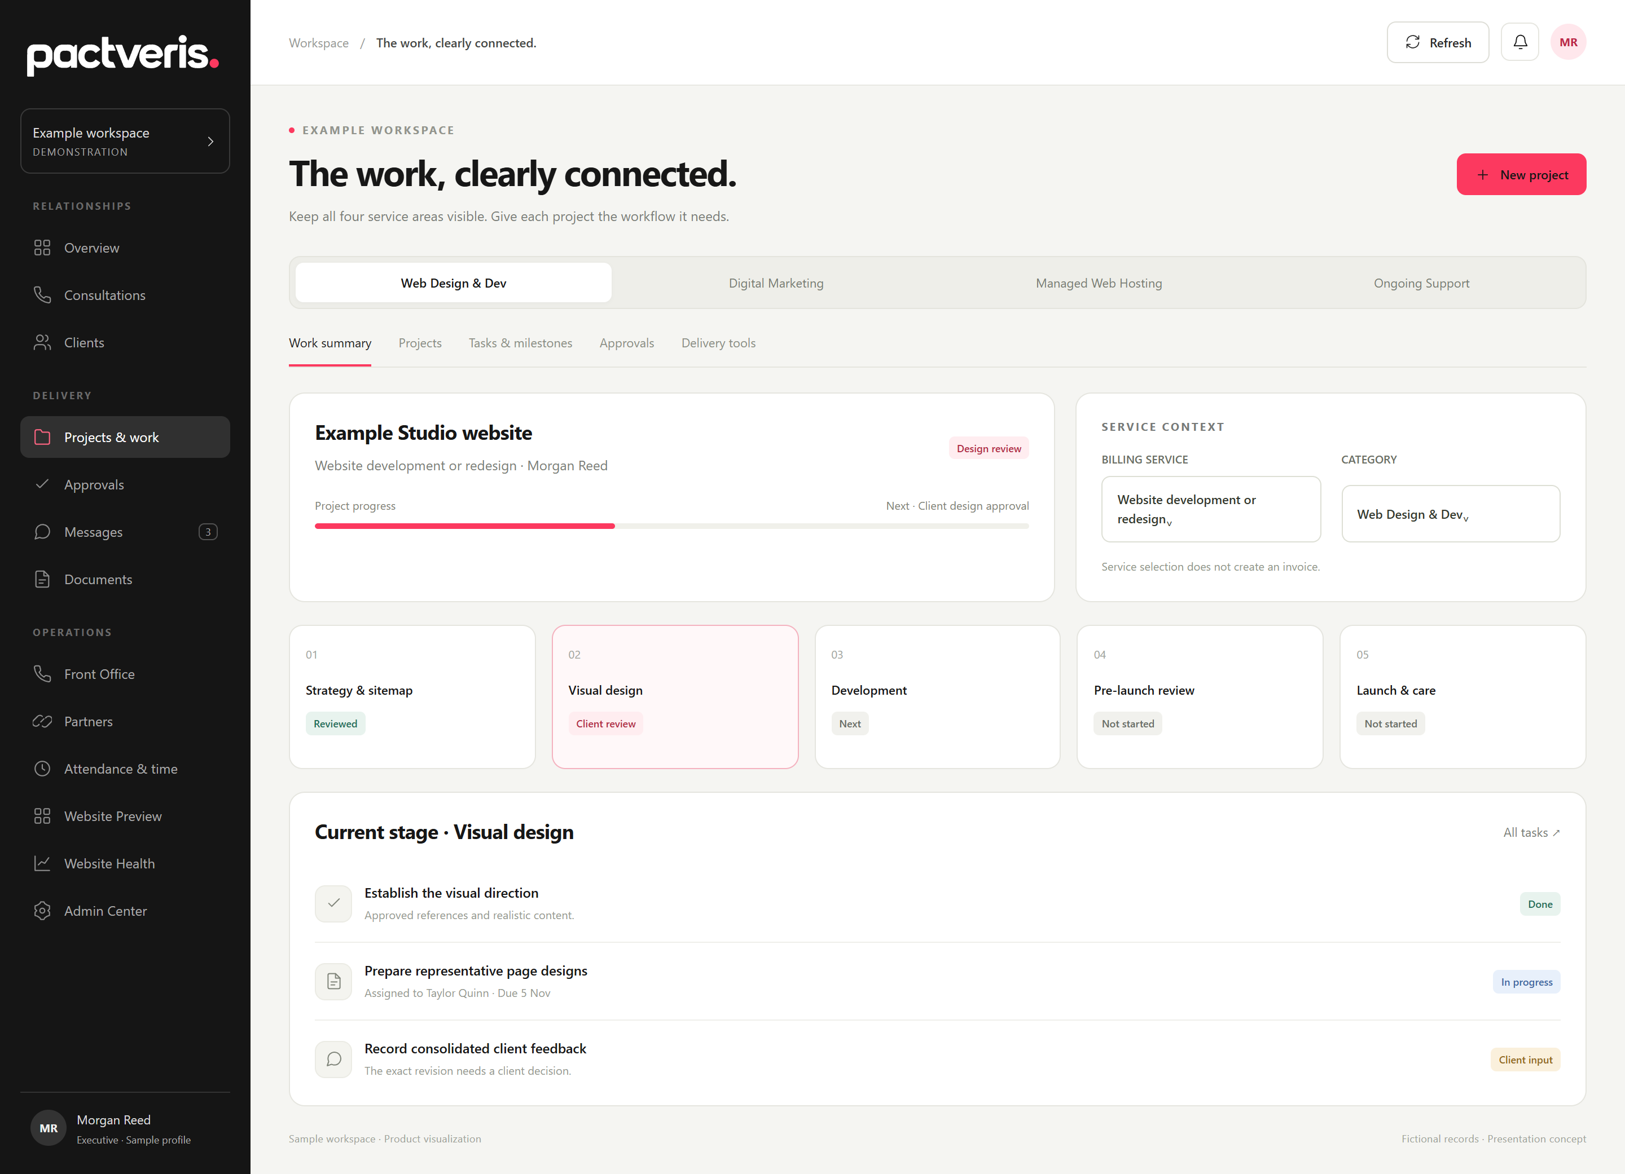Open Messages via its chat bubble icon
The image size is (1625, 1174).
(42, 532)
